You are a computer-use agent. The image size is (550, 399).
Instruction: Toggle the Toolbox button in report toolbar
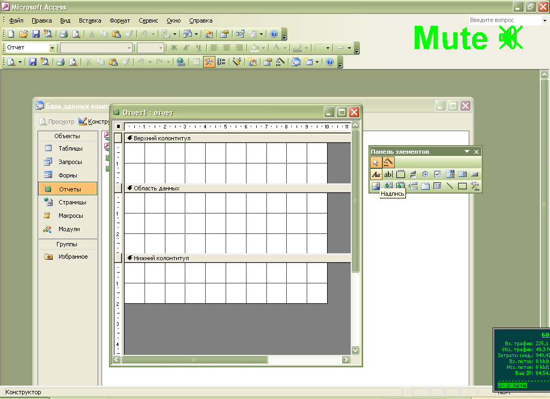tap(209, 62)
